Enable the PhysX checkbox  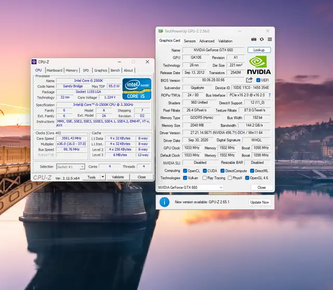coord(230,178)
